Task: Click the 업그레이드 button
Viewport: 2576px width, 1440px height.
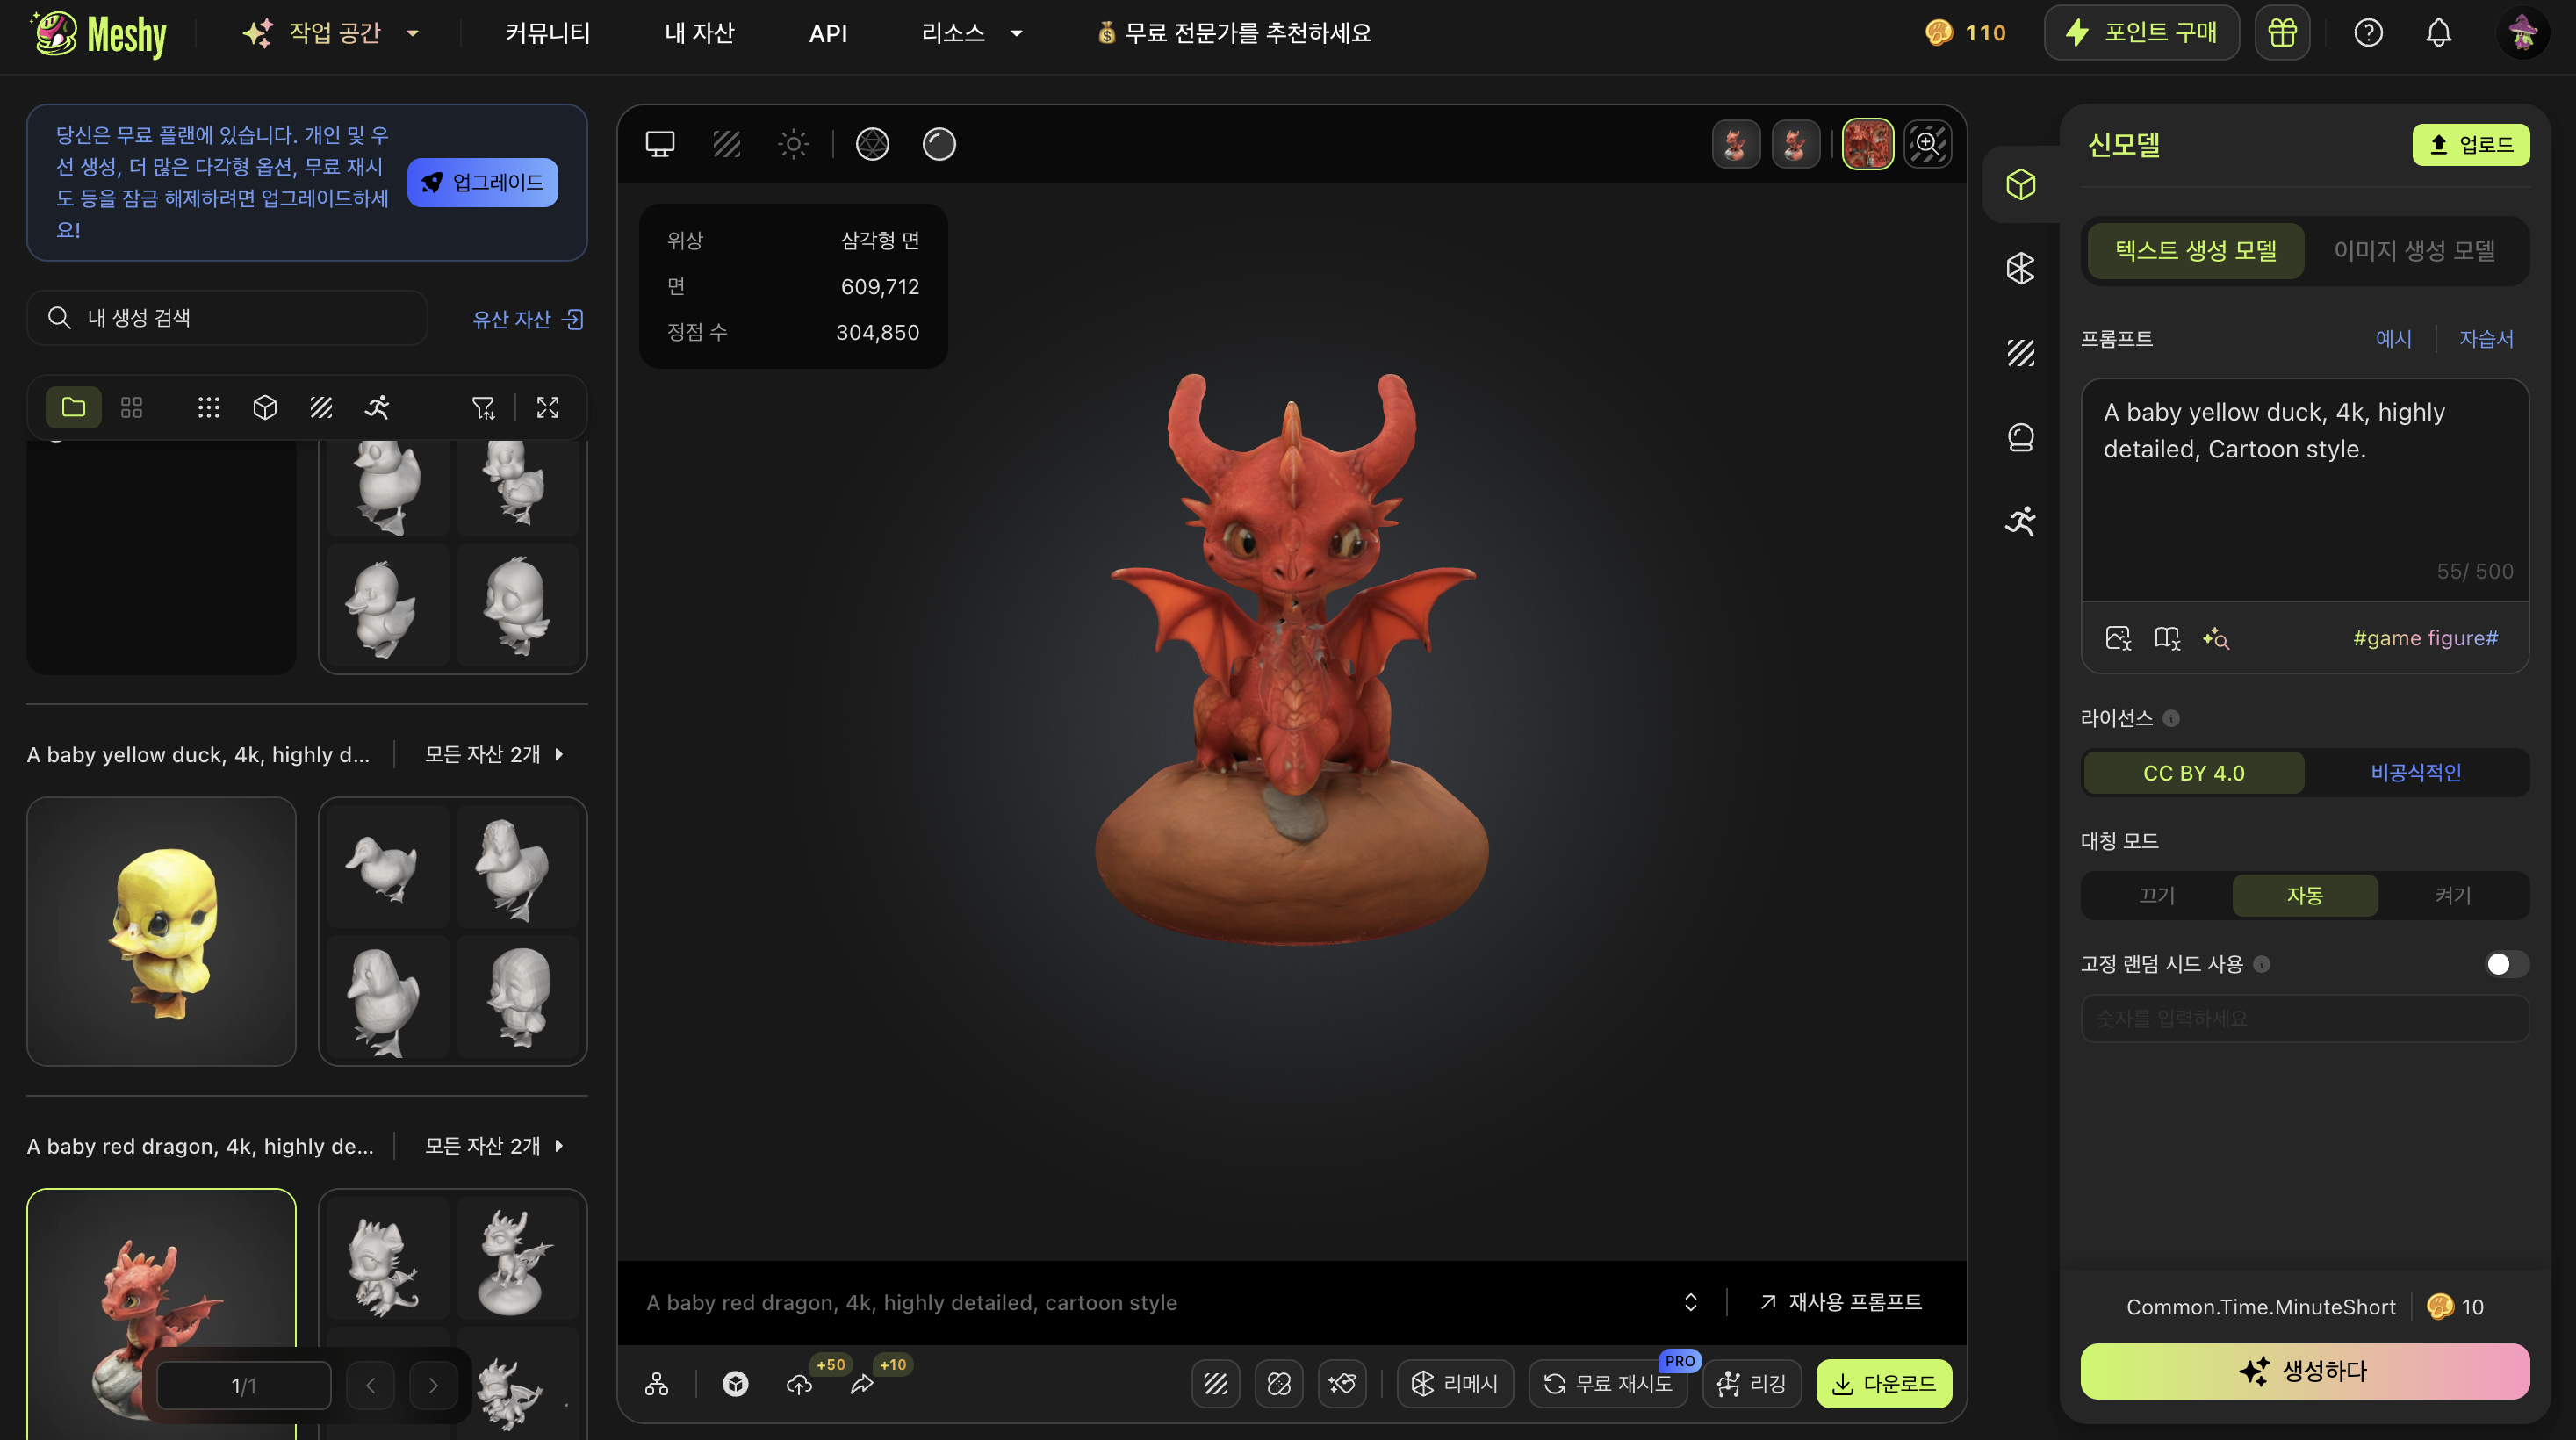Action: pos(483,183)
